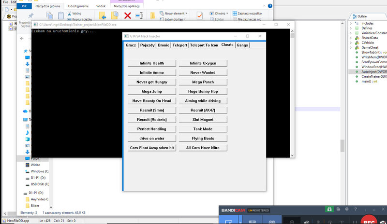Click main() : int in Outline panel

366,81
